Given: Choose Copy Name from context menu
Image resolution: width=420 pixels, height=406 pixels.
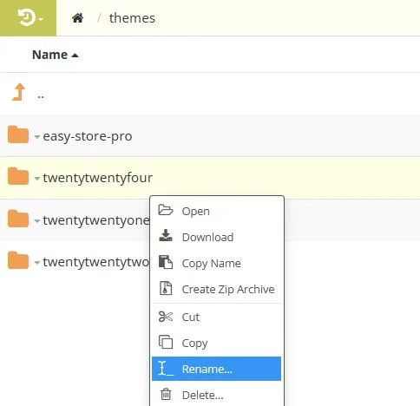Looking at the screenshot, I should pos(216,263).
